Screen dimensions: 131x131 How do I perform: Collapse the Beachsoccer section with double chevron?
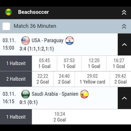124,12
